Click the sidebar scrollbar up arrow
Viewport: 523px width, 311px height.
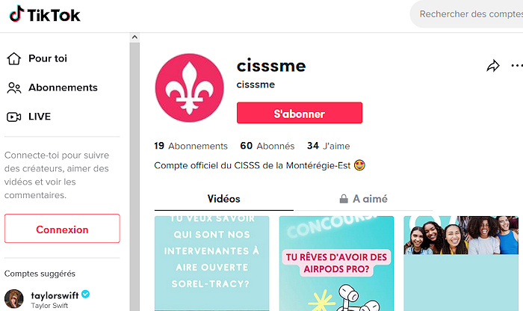(134, 37)
